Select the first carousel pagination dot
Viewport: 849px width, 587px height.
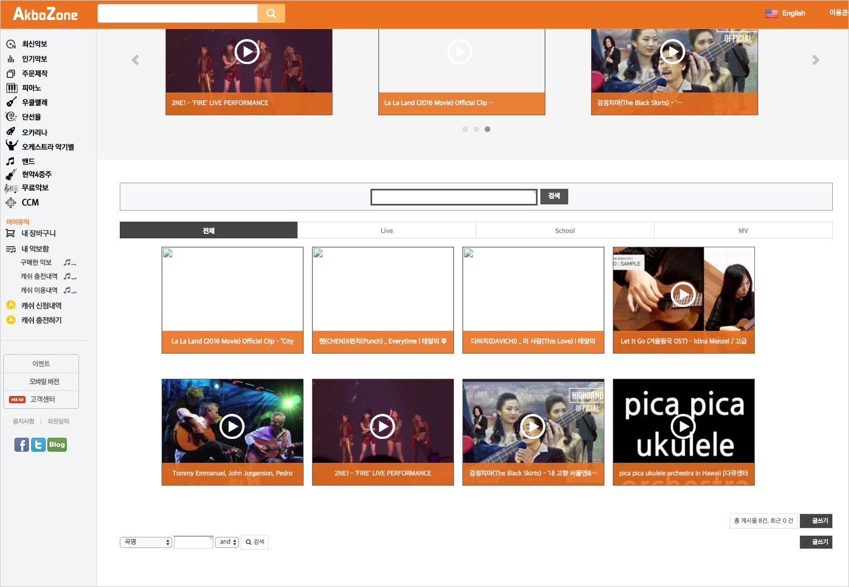pos(465,129)
